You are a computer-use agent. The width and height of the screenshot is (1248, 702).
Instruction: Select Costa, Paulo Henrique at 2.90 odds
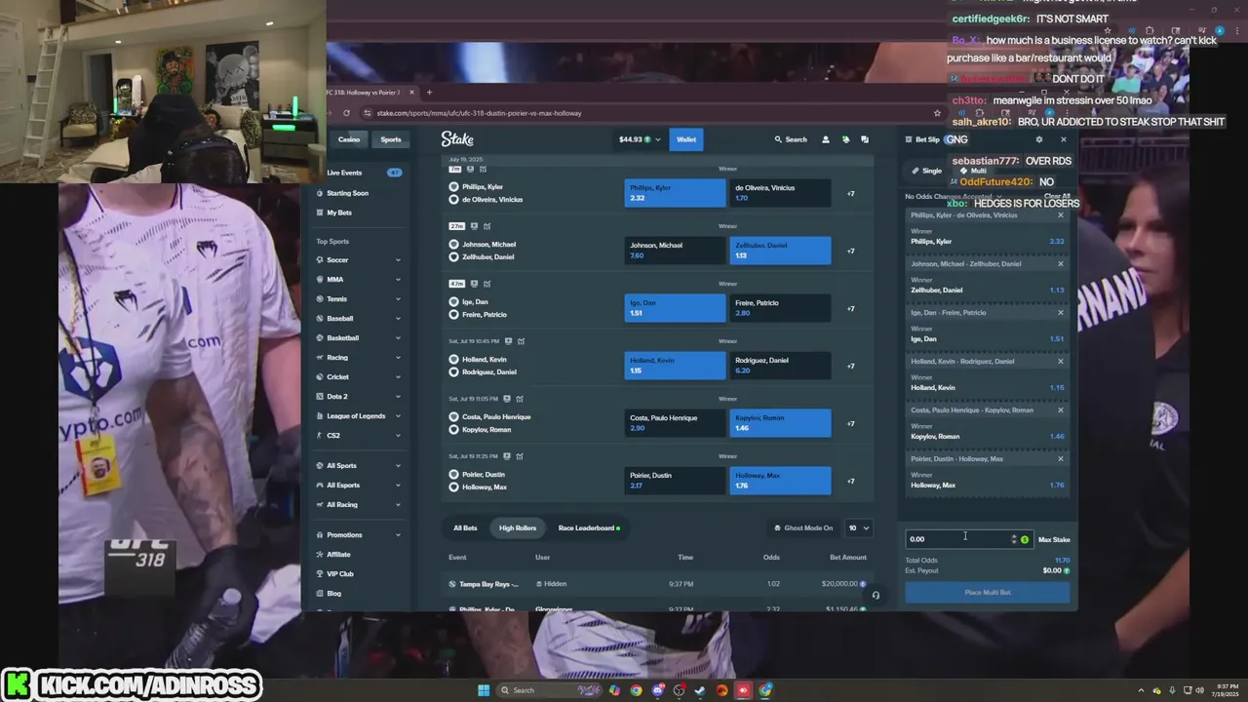coord(675,423)
